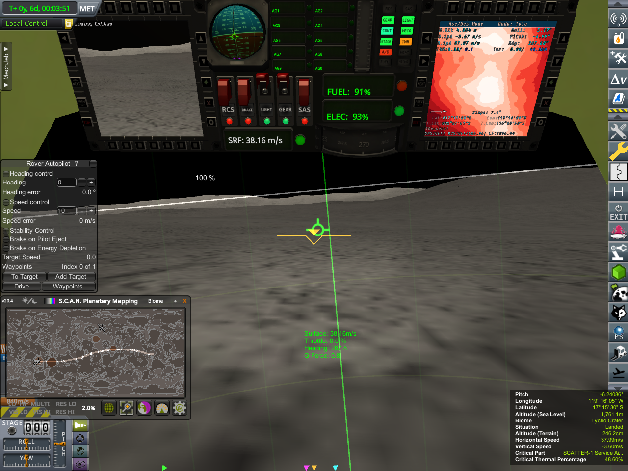Select the staging mode rocket icon
This screenshot has width=628, height=471.
point(80,425)
